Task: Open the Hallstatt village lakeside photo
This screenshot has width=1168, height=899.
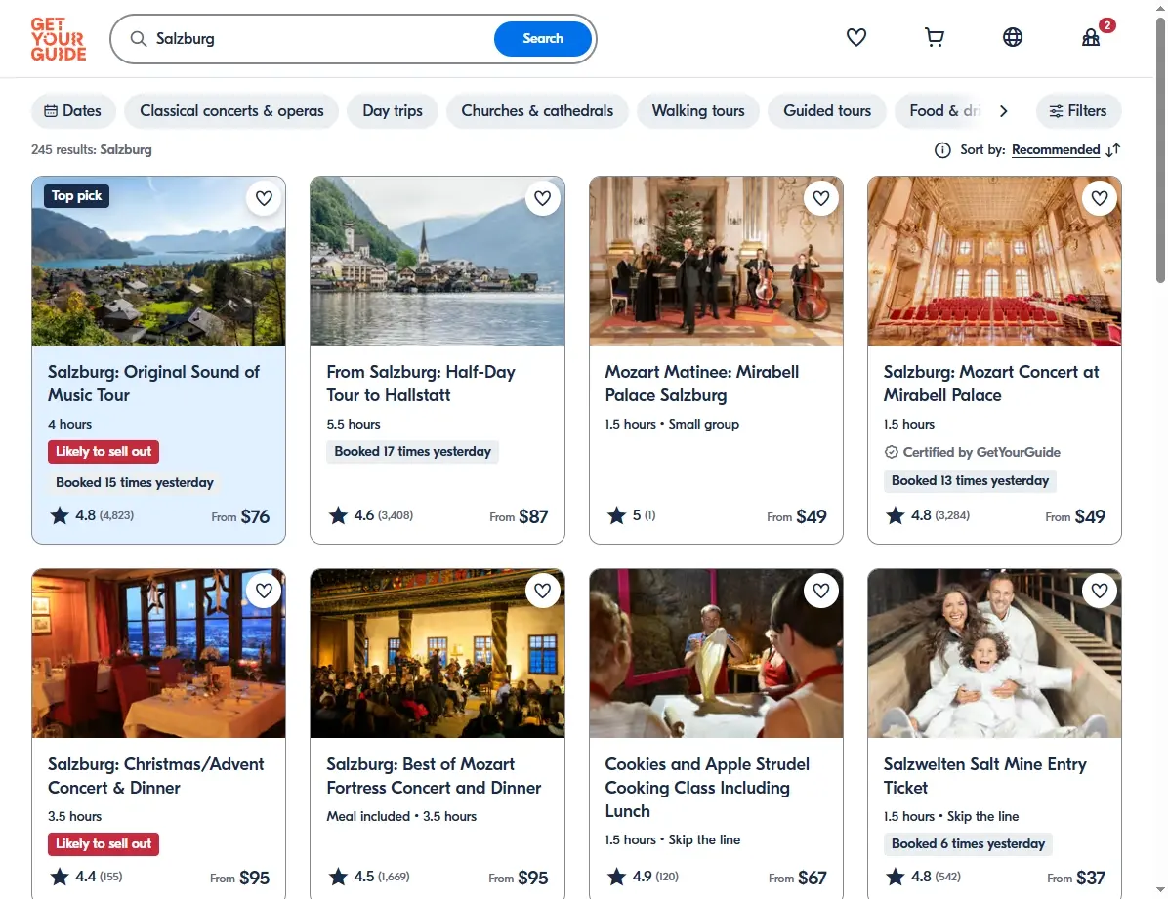Action: pyautogui.click(x=438, y=261)
